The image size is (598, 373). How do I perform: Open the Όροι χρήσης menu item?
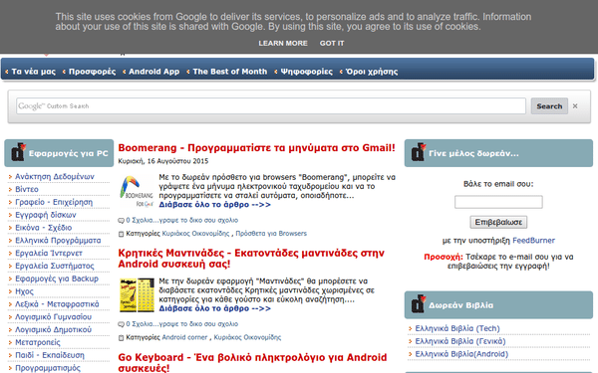(372, 72)
